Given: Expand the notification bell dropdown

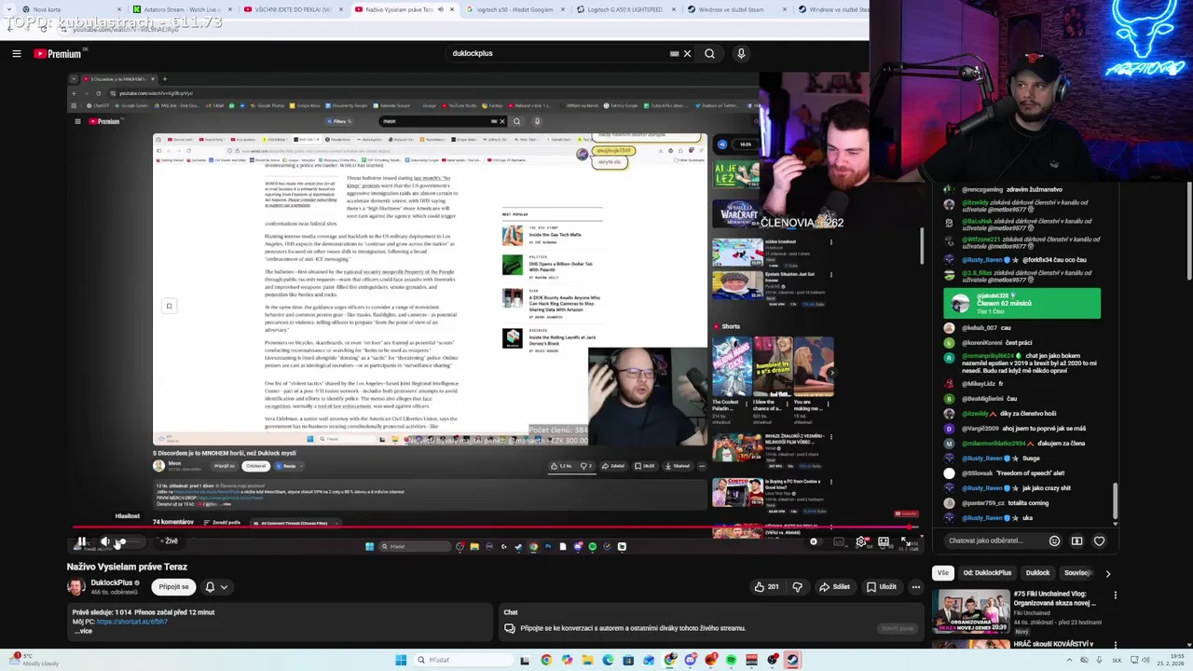Looking at the screenshot, I should pyautogui.click(x=215, y=587).
